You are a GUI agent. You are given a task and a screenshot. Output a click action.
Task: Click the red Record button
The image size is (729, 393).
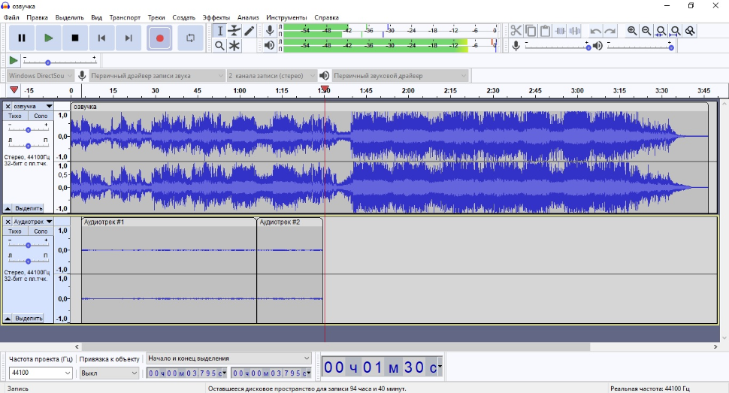point(159,38)
